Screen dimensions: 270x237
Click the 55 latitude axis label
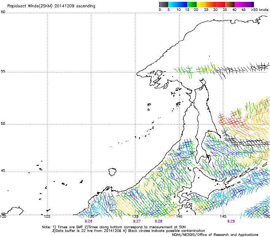point(3,71)
